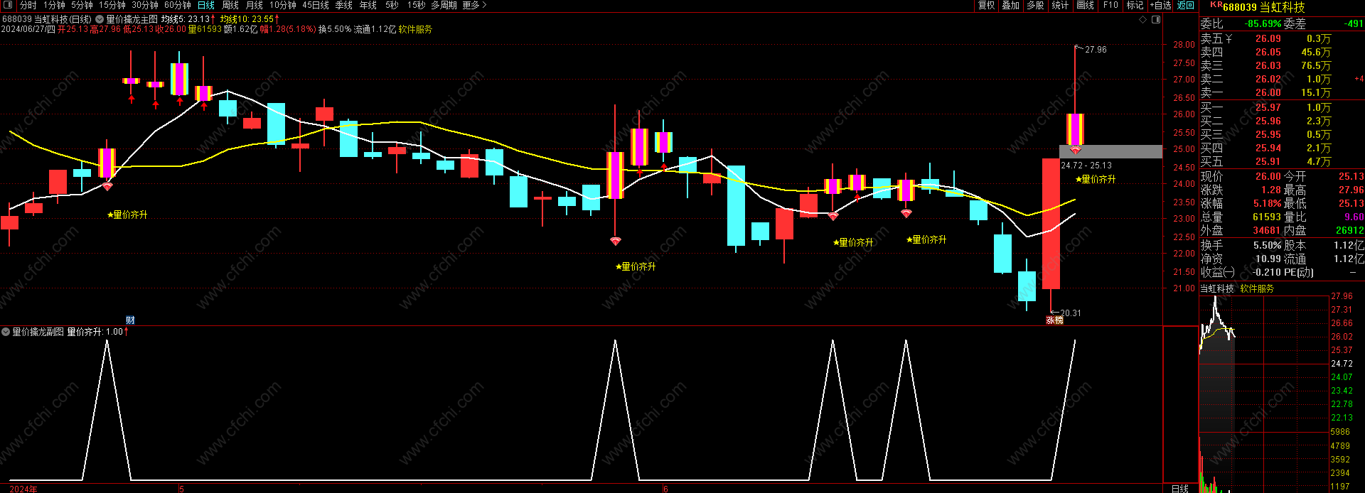Image resolution: width=1365 pixels, height=493 pixels.
Task: Switch to 年线 yearly chart
Action: [368, 5]
